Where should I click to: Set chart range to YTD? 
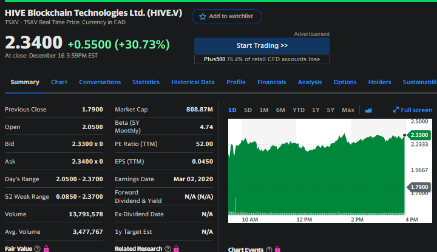[x=298, y=110]
